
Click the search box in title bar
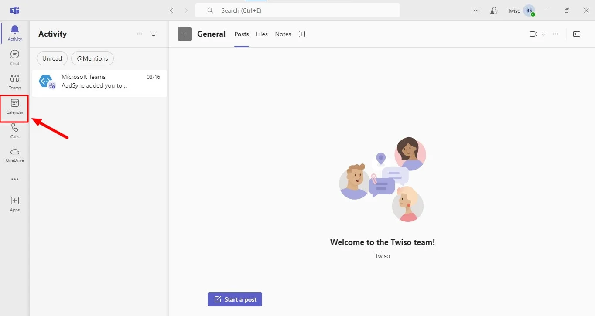[x=297, y=10]
